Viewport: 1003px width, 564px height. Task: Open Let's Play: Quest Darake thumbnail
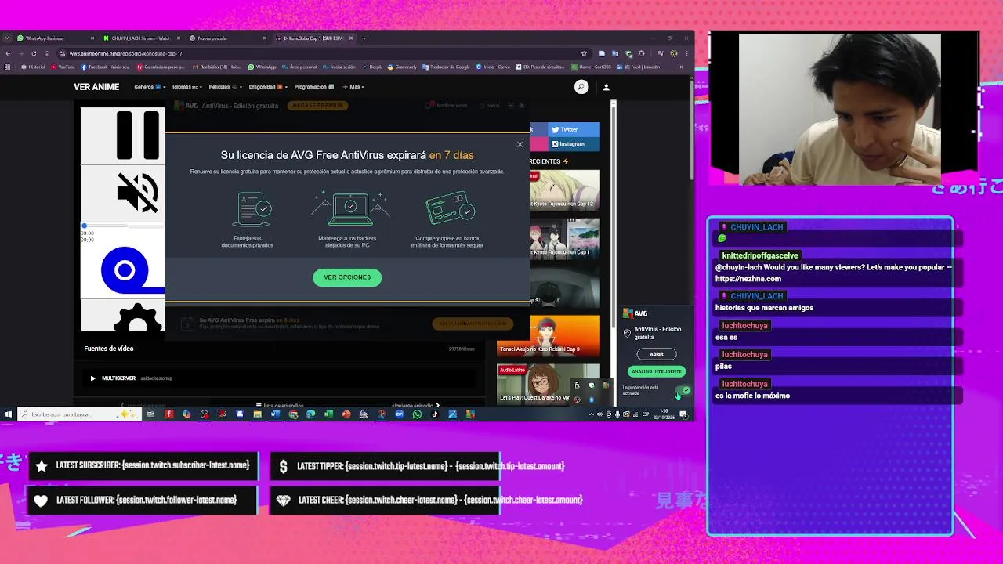coord(549,383)
